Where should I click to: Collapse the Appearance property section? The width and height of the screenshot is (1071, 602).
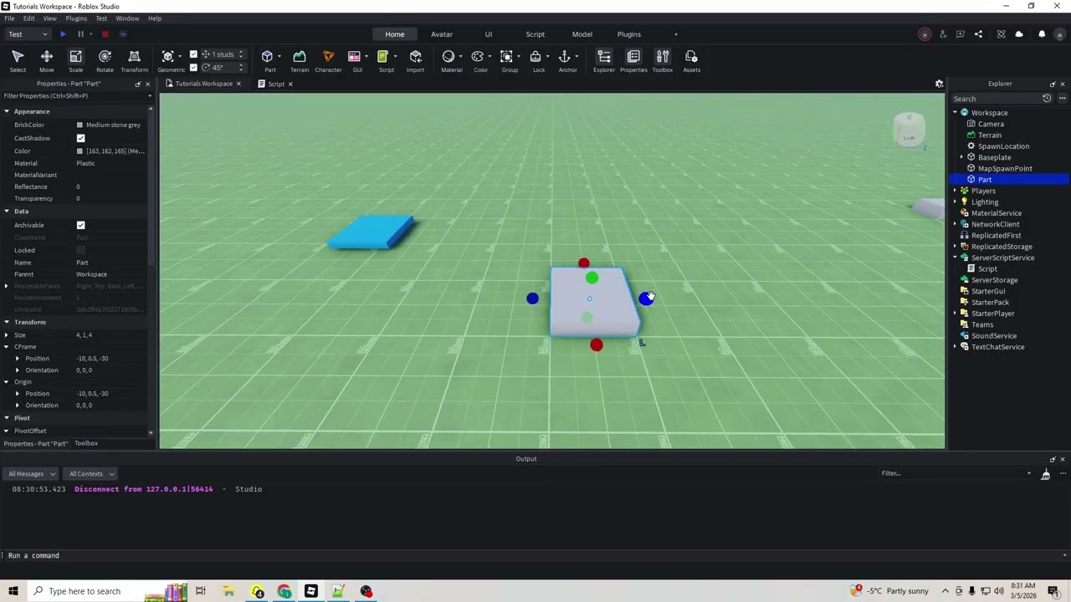point(7,111)
